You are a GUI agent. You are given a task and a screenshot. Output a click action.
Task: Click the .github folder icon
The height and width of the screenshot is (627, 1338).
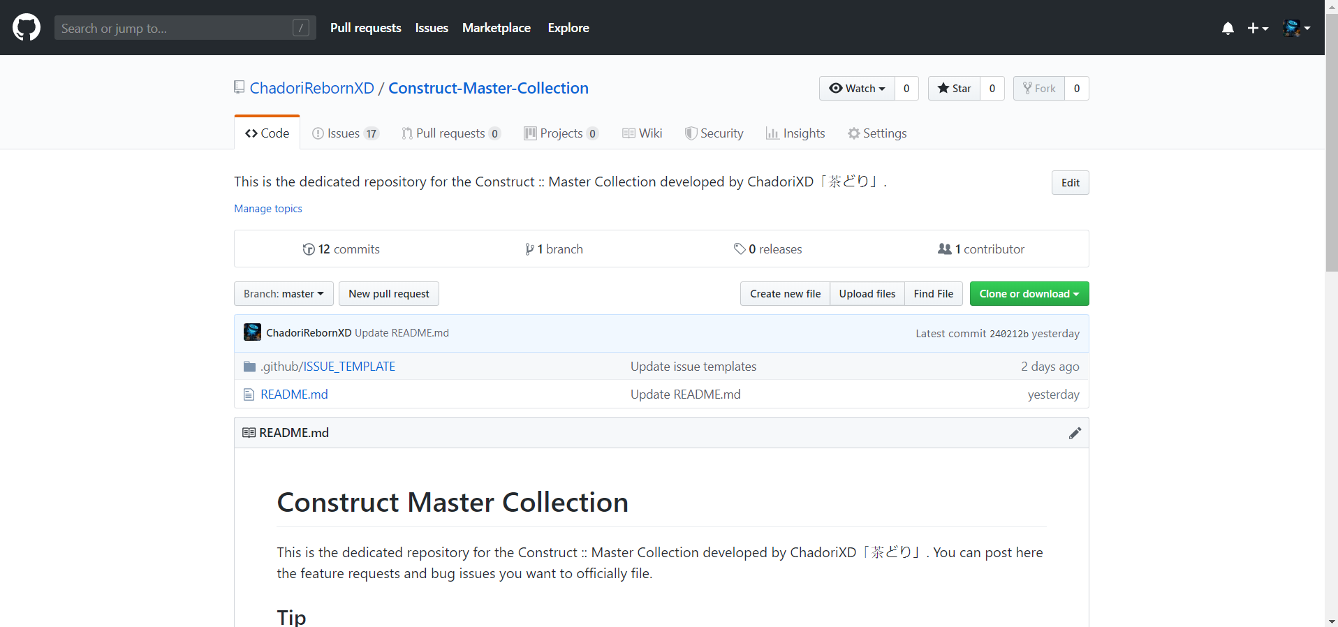249,367
